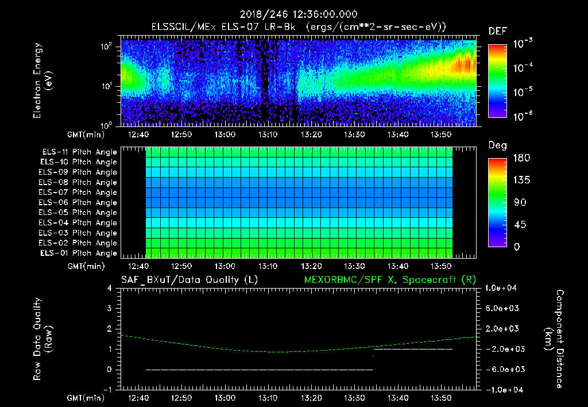Click the Component Distance (km) axis label

click(x=554, y=339)
